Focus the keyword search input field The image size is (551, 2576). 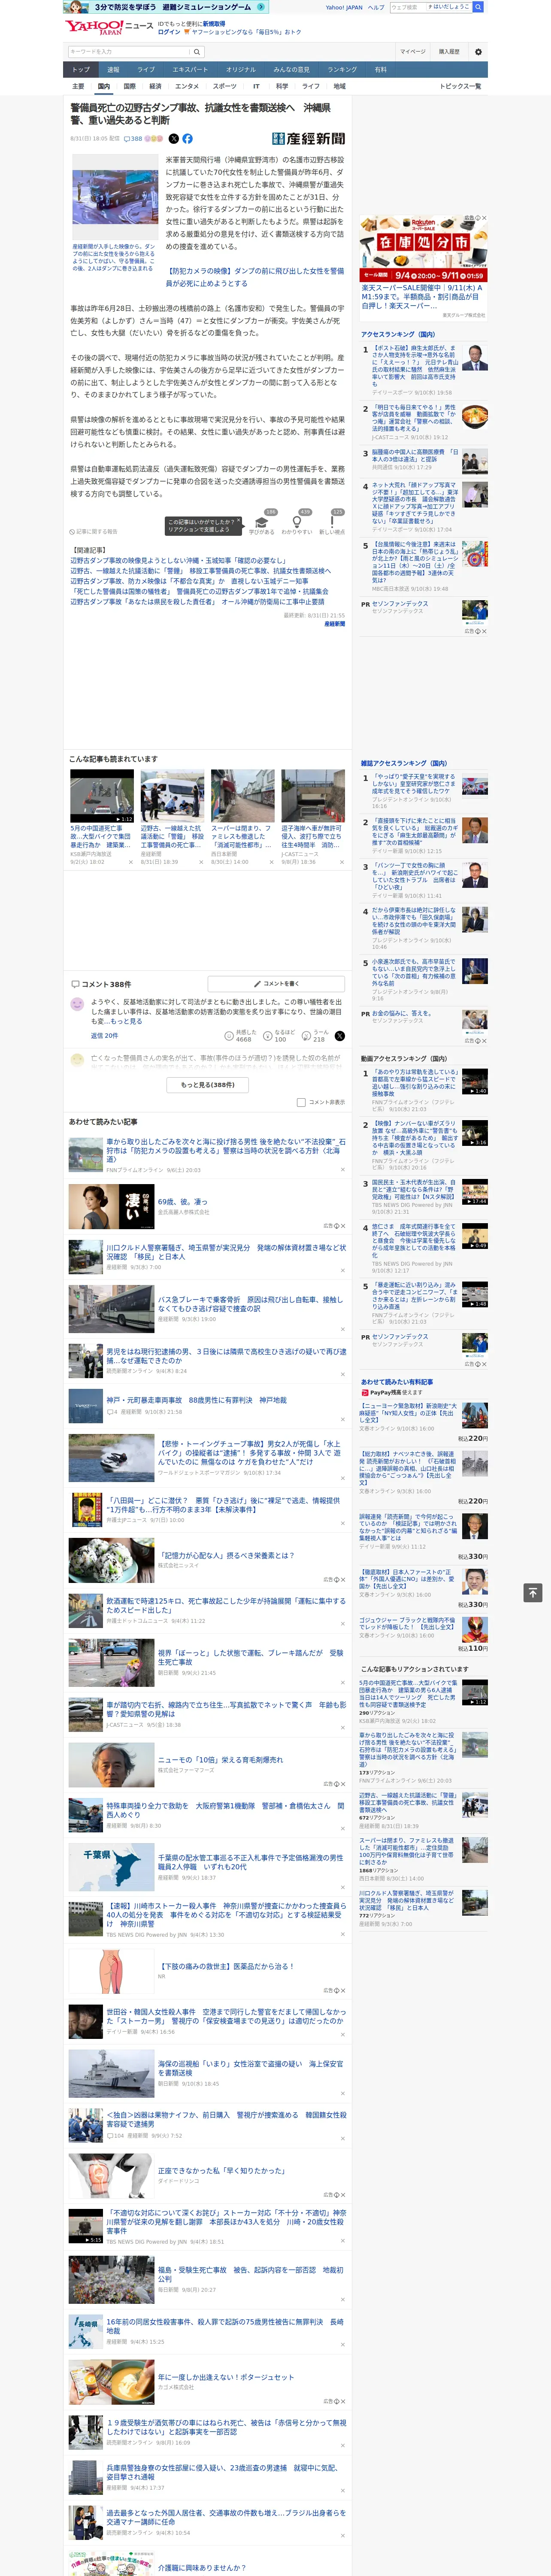tap(129, 52)
